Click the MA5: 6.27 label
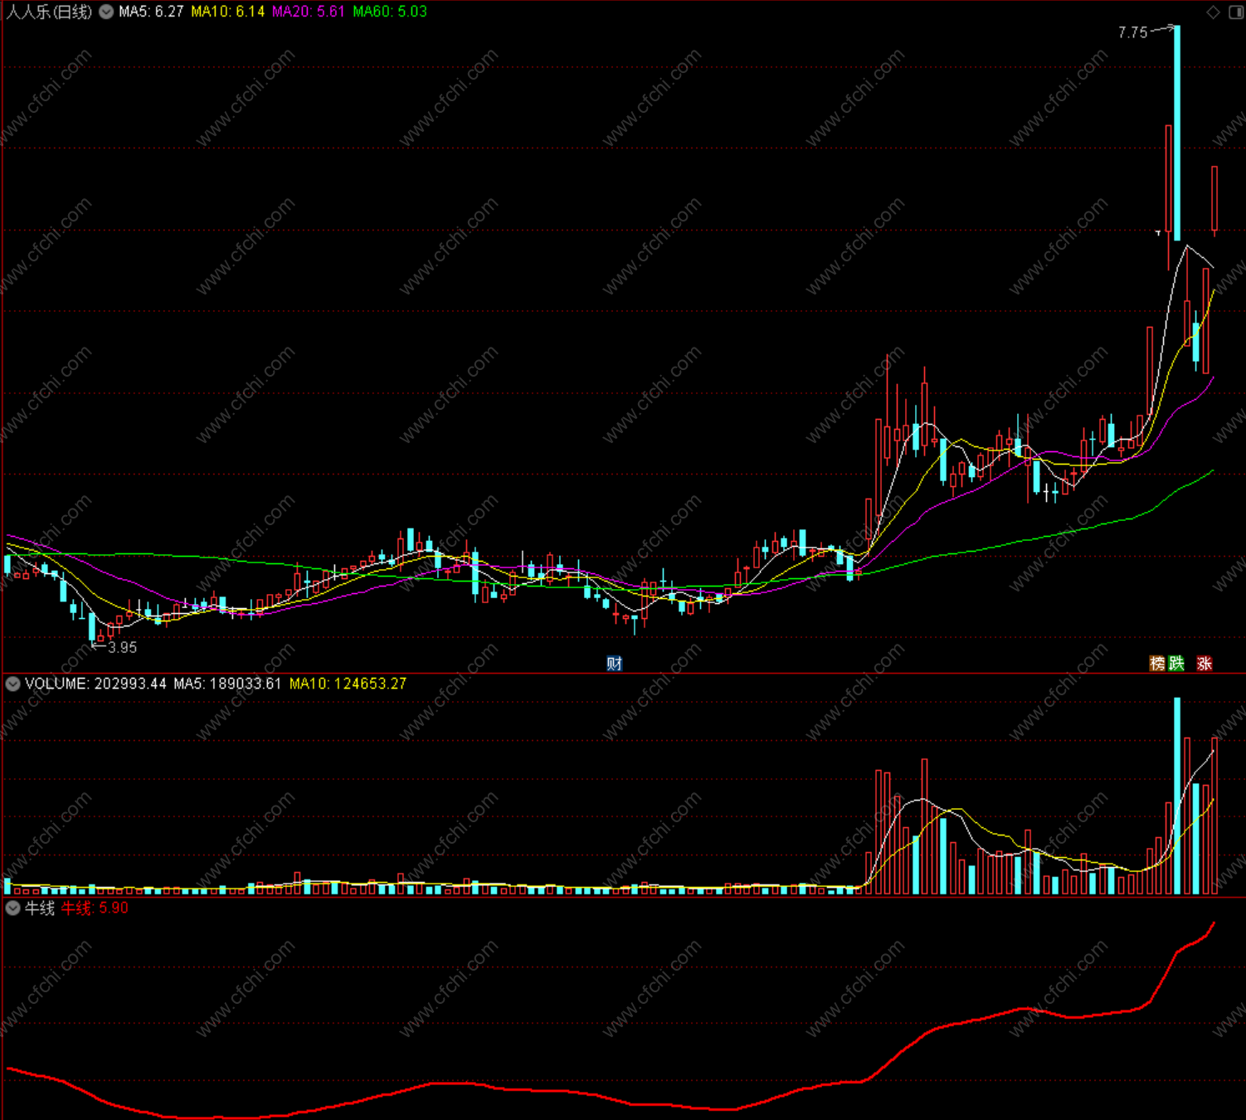The image size is (1246, 1120). point(151,12)
